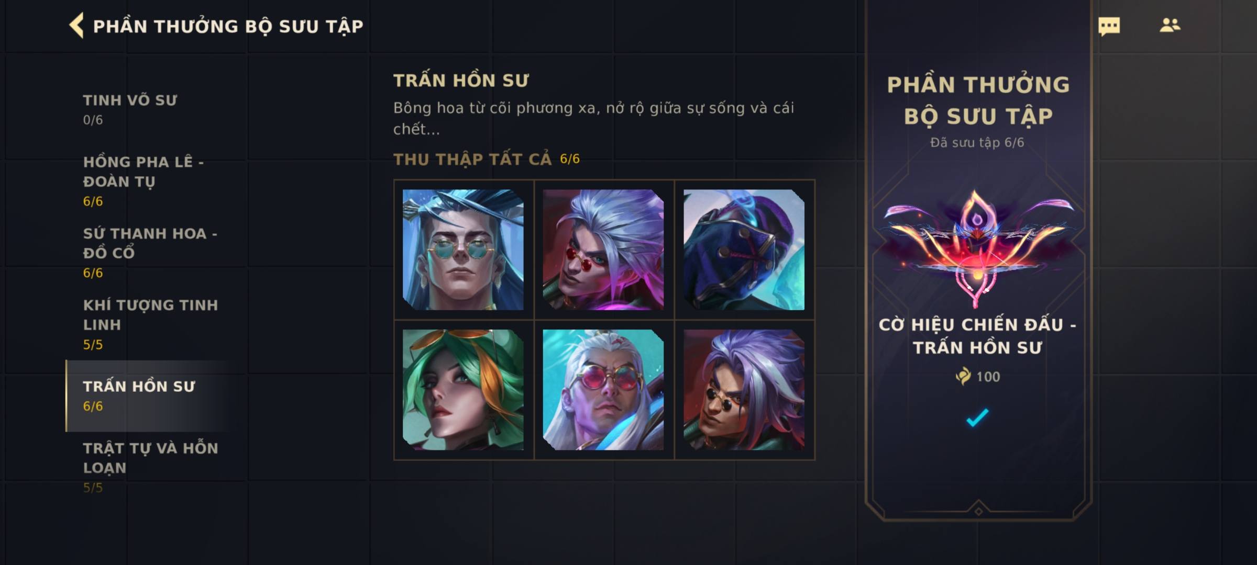Select the green-haired female skin portrait

463,390
